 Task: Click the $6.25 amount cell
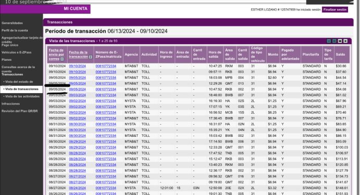tap(272, 112)
